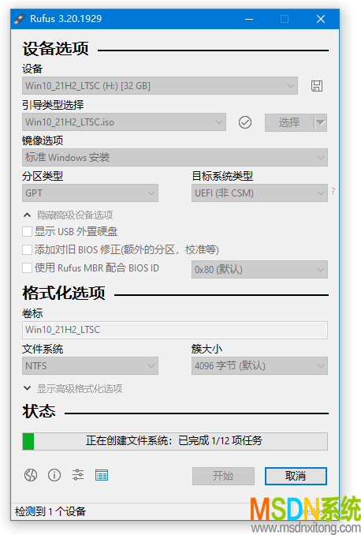
Task: Click the arrow beside 选择 button
Action: pos(321,122)
